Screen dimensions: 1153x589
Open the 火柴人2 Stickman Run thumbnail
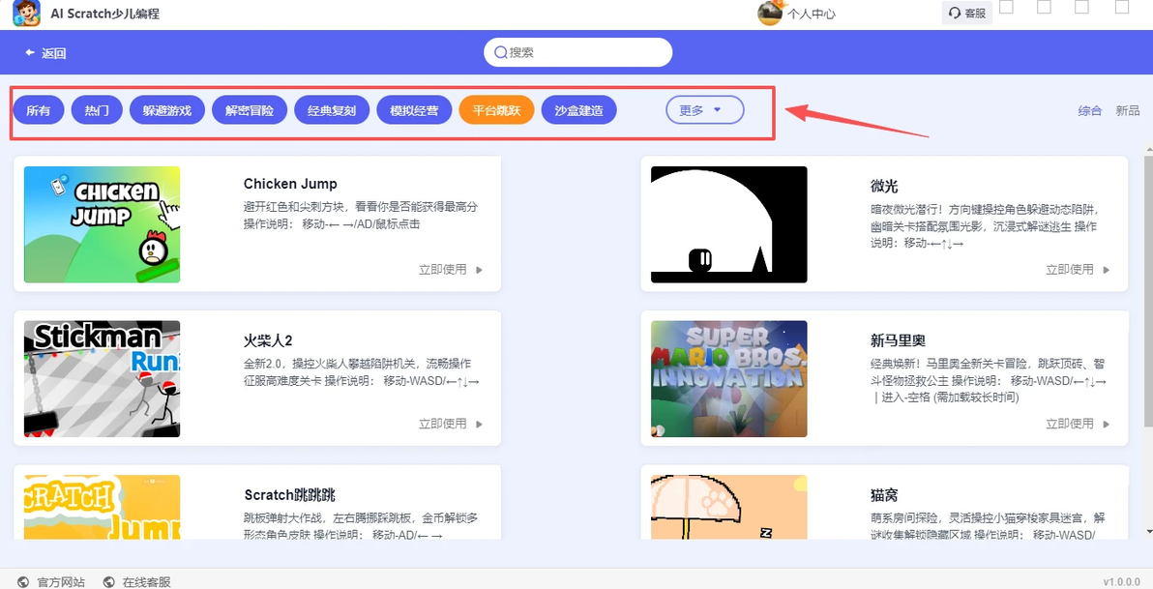(103, 379)
